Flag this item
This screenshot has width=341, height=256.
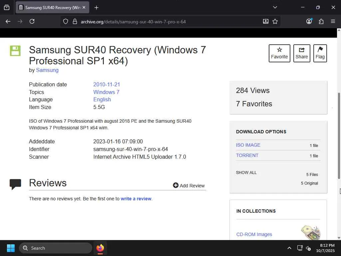pyautogui.click(x=320, y=53)
